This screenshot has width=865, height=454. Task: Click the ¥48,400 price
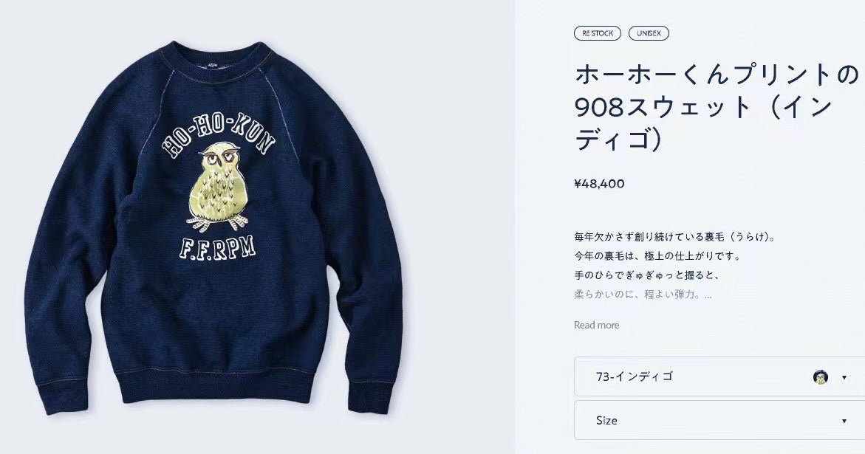599,184
